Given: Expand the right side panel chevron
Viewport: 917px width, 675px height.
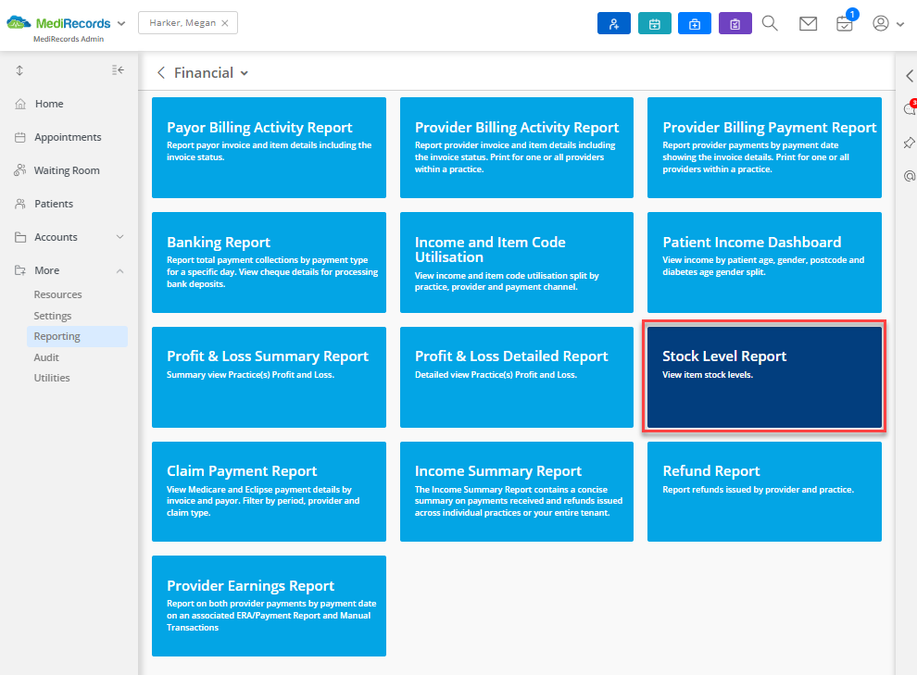Looking at the screenshot, I should pos(909,75).
